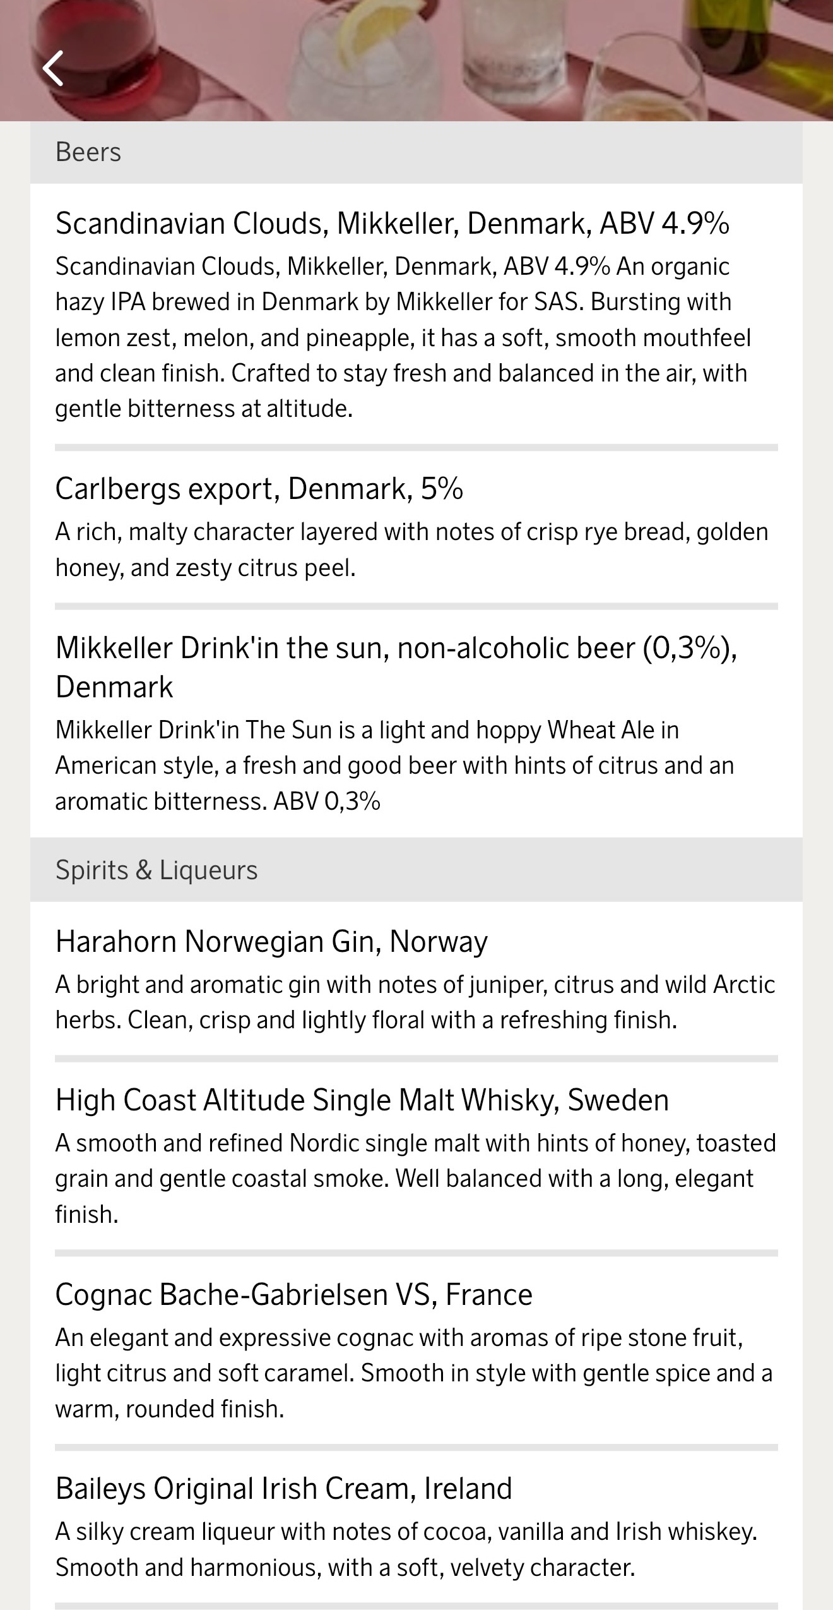The width and height of the screenshot is (833, 1610).
Task: Tap the light hoppy Wheat Ale description
Action: pyautogui.click(x=394, y=766)
